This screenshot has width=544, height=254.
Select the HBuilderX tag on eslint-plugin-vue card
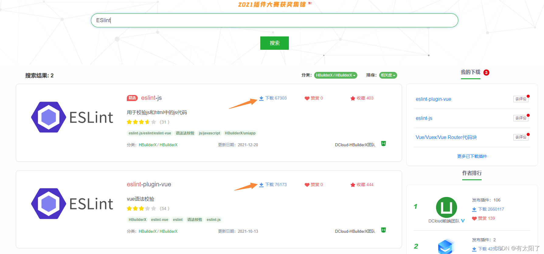click(137, 220)
